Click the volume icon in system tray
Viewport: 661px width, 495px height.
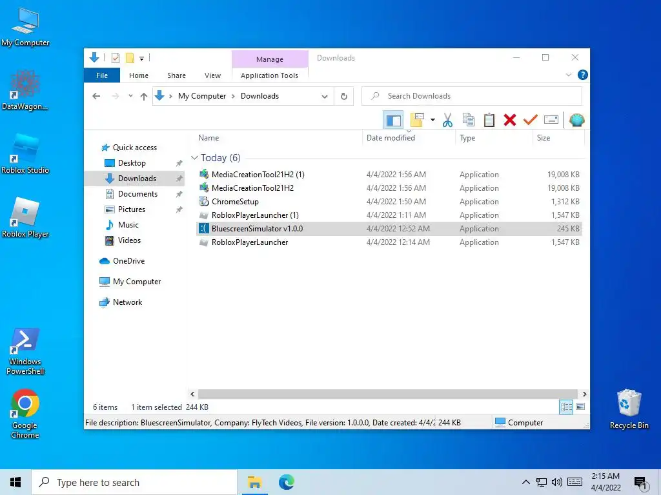[x=557, y=482]
